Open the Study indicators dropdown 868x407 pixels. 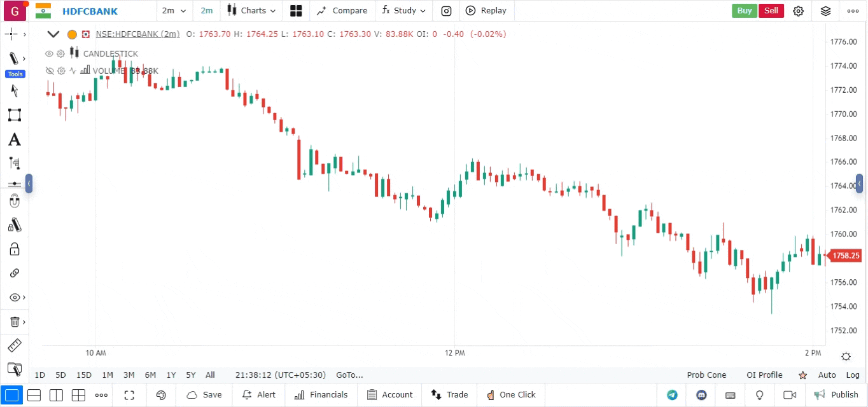pos(404,11)
